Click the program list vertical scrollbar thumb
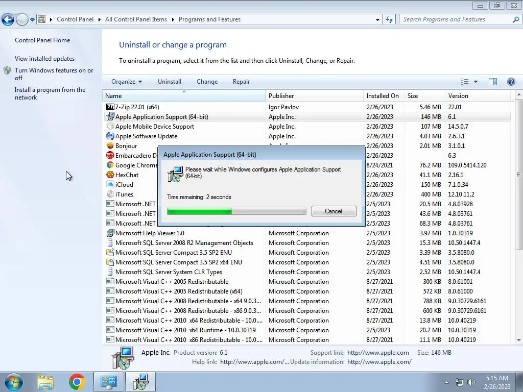 (x=518, y=175)
